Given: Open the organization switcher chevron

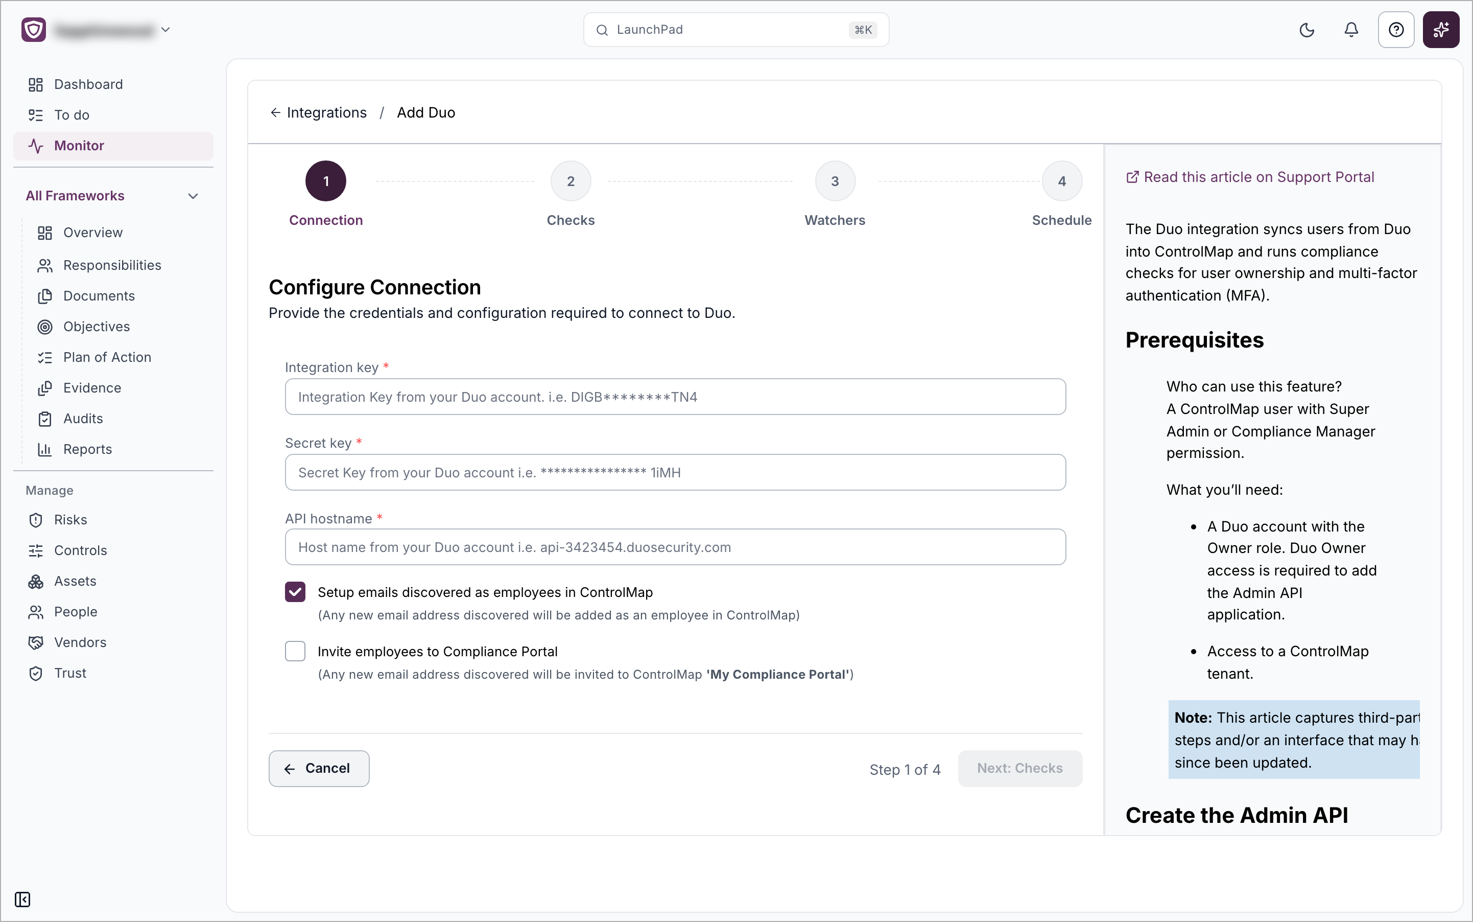Looking at the screenshot, I should 165,29.
